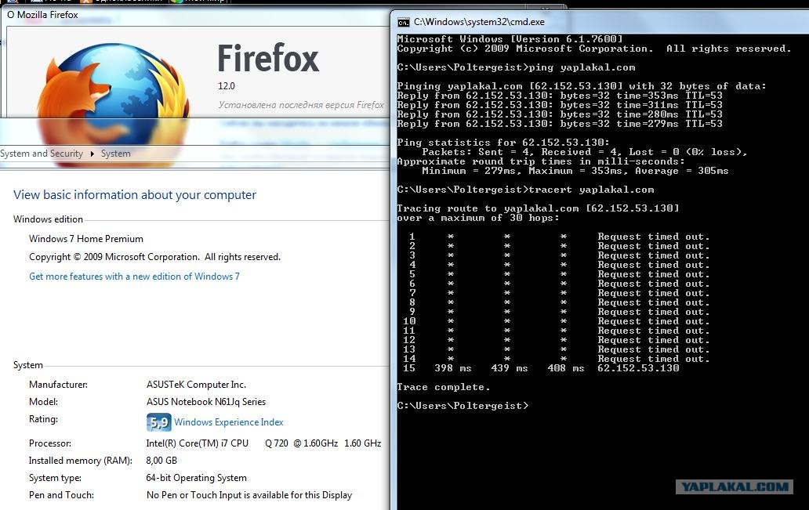Click the ping reply line with time=311ms
The image size is (809, 510).
(x=560, y=105)
